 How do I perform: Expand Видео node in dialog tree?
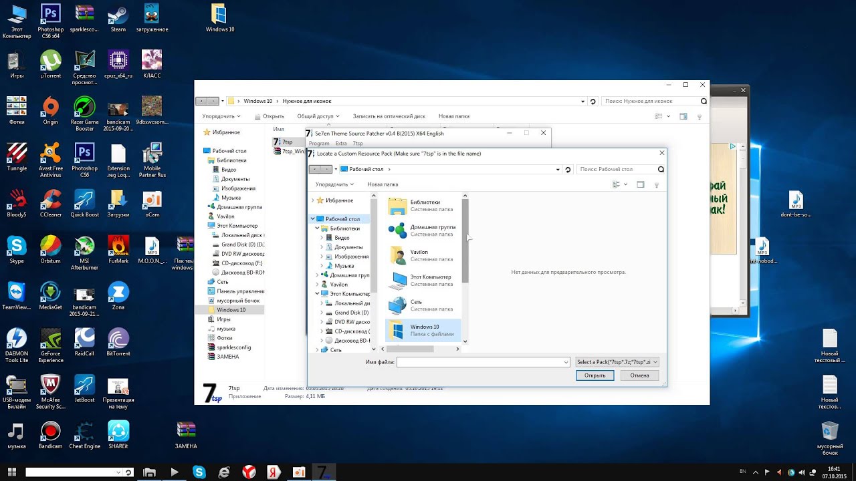(322, 238)
